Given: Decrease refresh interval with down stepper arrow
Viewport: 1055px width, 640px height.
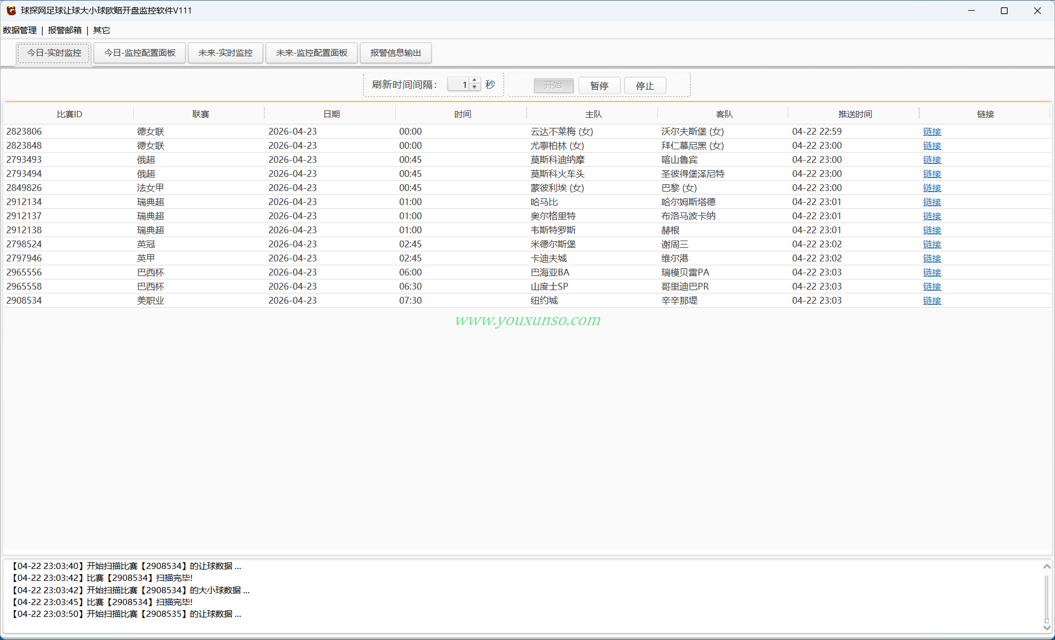Looking at the screenshot, I should tap(475, 87).
